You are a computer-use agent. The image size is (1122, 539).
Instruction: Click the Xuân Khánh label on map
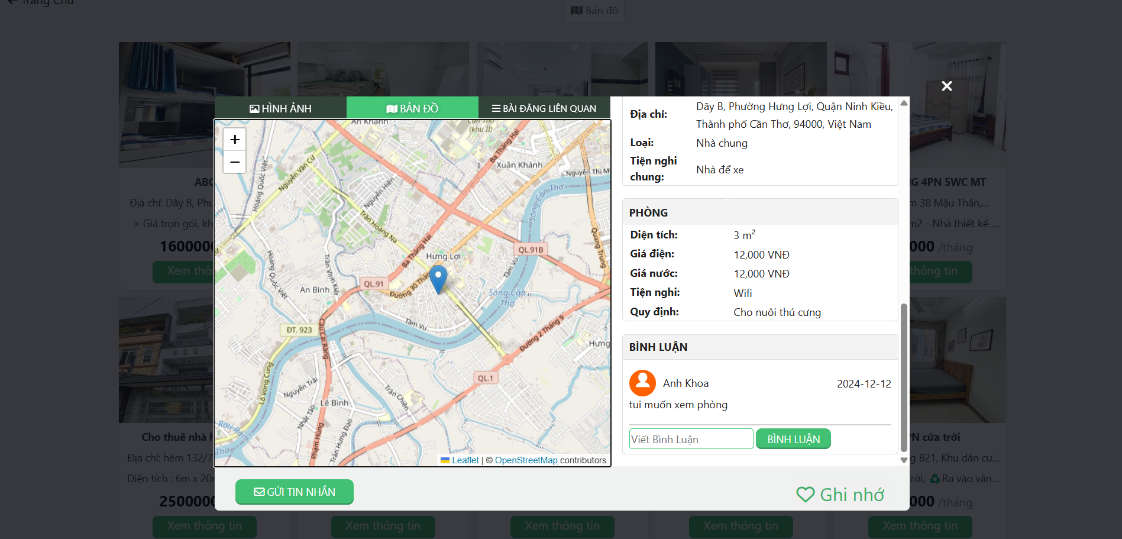click(x=519, y=165)
